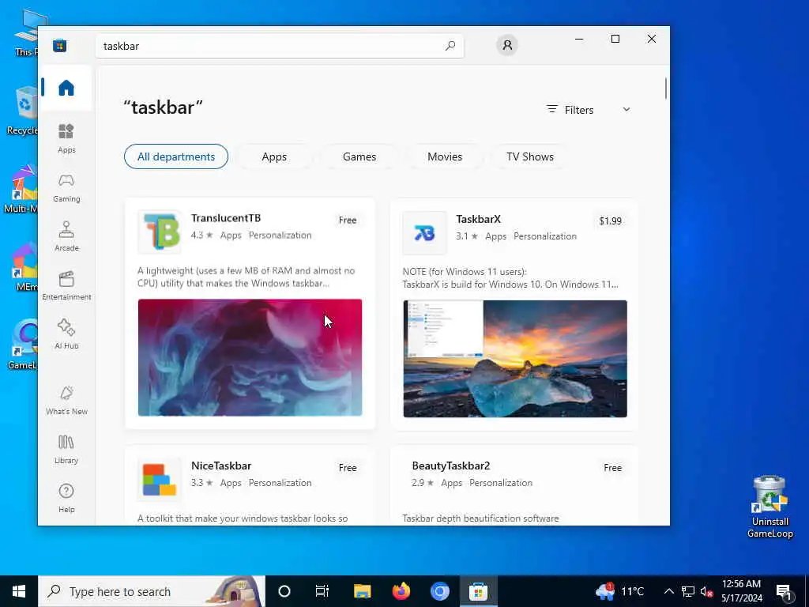Click the Free button for TranslucentTB
Screen dimensions: 809x607
click(x=348, y=220)
